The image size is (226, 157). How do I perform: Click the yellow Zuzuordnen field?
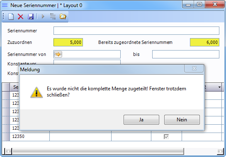tap(68, 42)
